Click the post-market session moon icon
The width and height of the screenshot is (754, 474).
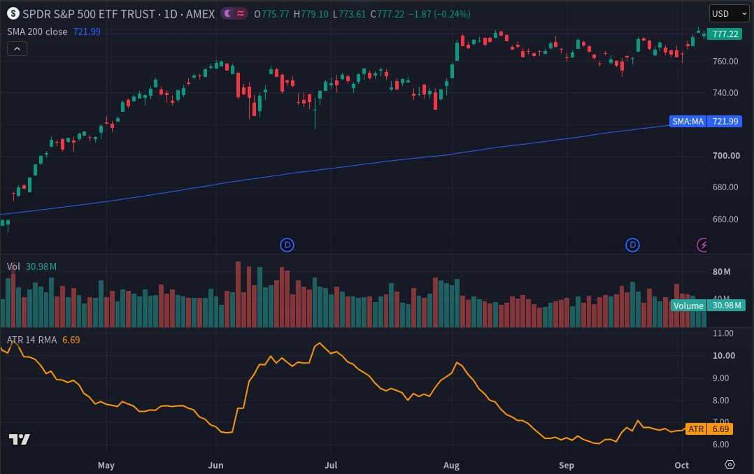pos(228,13)
